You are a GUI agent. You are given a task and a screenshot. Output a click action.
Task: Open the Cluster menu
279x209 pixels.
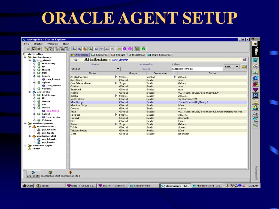38,44
